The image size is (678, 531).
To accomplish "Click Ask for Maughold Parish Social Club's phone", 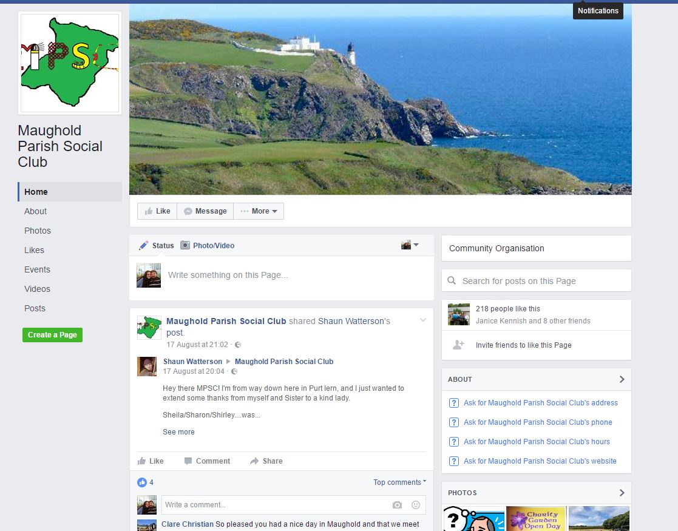I will pyautogui.click(x=538, y=422).
